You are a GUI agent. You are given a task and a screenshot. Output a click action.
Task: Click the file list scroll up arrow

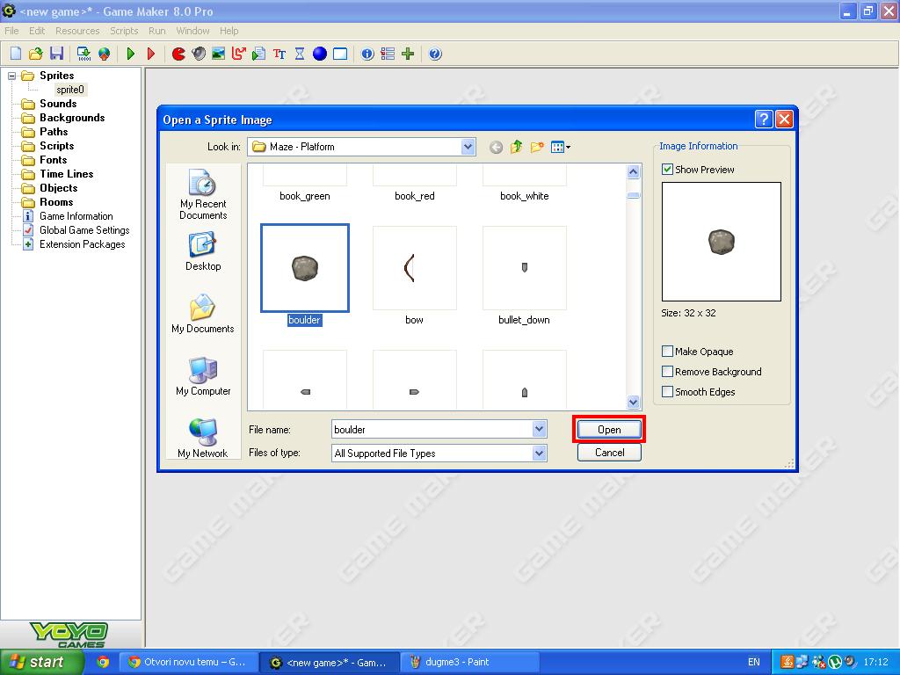point(633,171)
